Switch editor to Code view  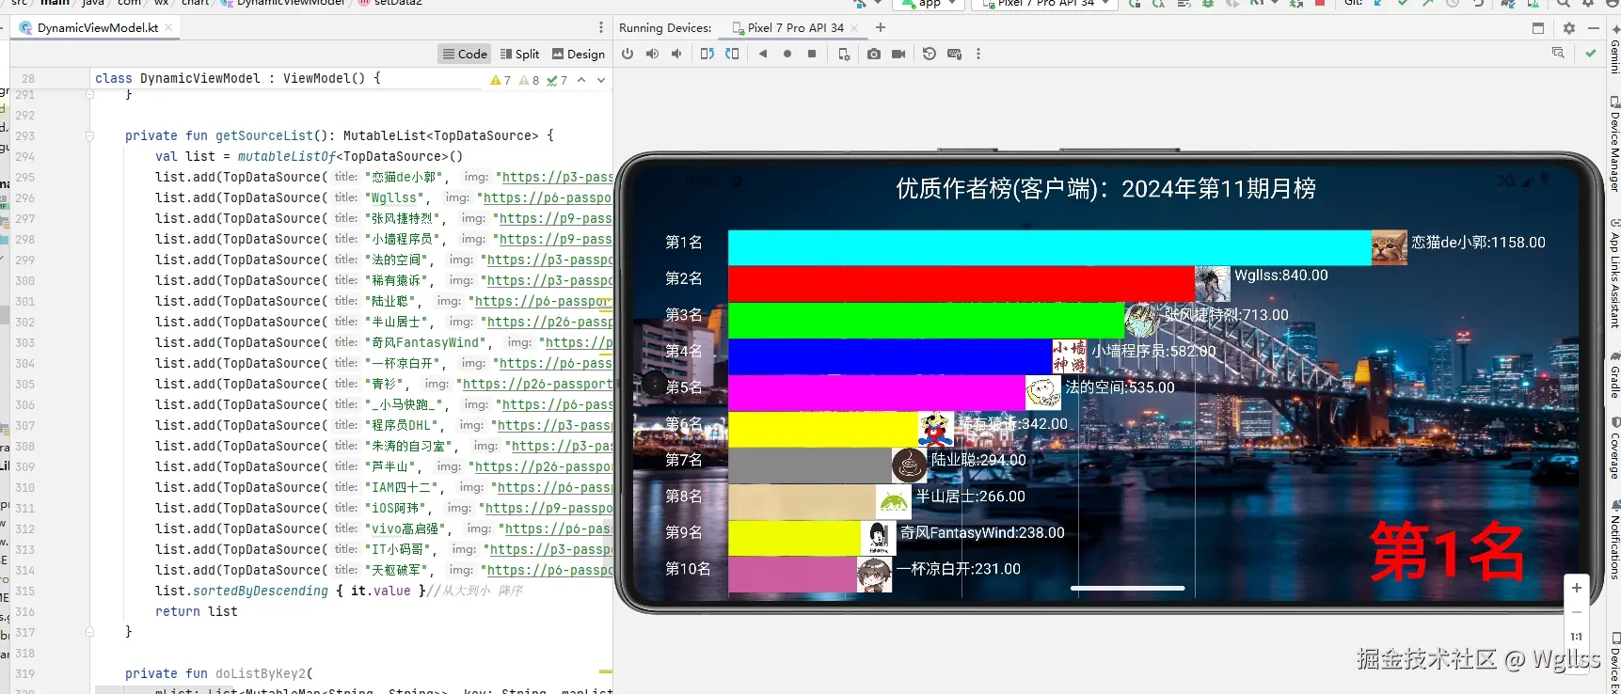tap(465, 54)
